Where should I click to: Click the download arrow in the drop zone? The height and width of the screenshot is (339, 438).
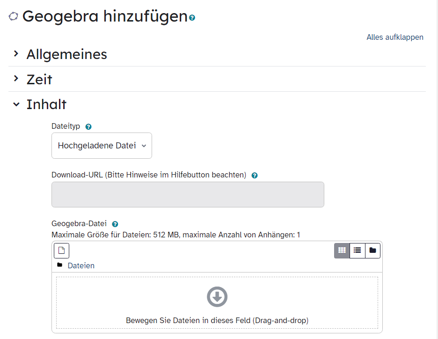click(x=217, y=296)
